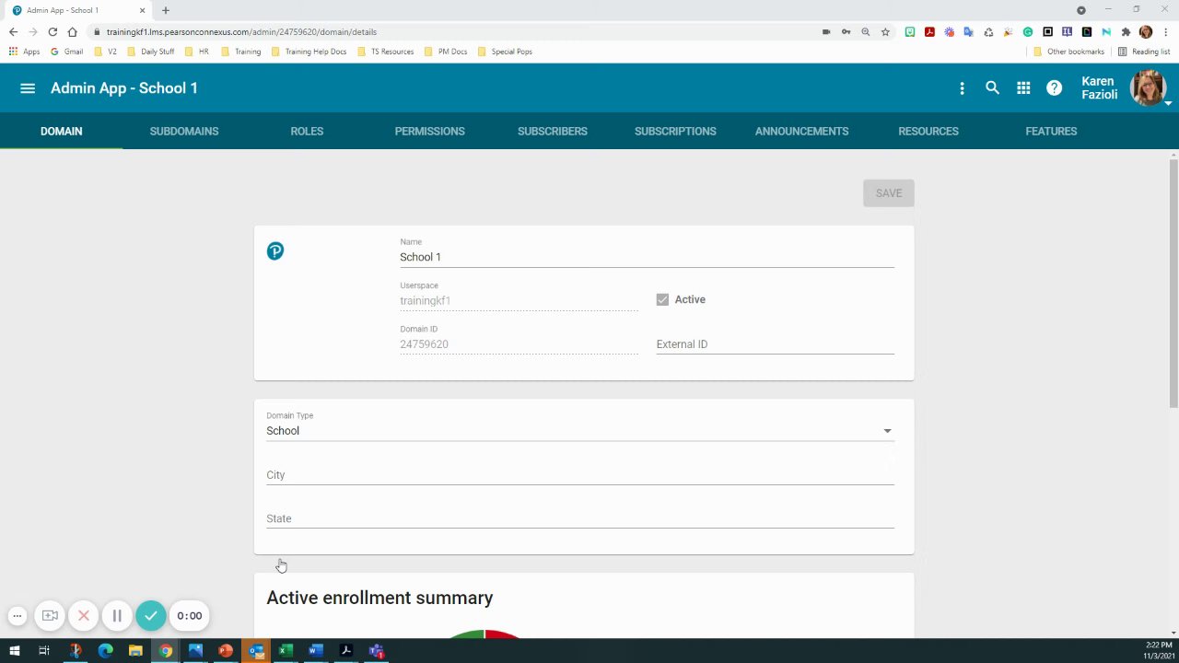The width and height of the screenshot is (1179, 663).
Task: Click the Pearson domain logo icon
Action: click(275, 251)
